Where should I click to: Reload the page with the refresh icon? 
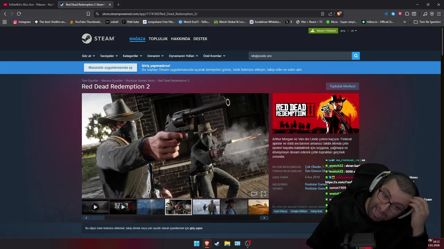click(x=19, y=14)
